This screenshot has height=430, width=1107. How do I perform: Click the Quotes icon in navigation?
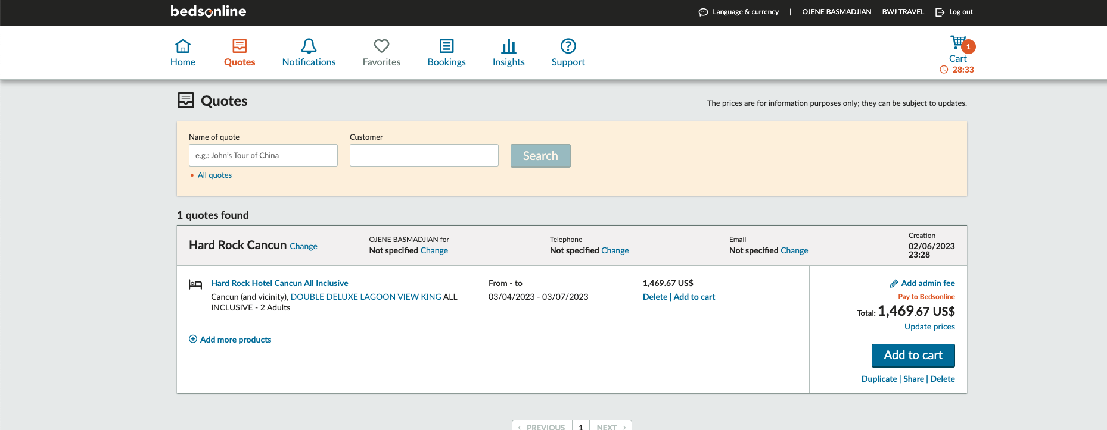pyautogui.click(x=240, y=46)
